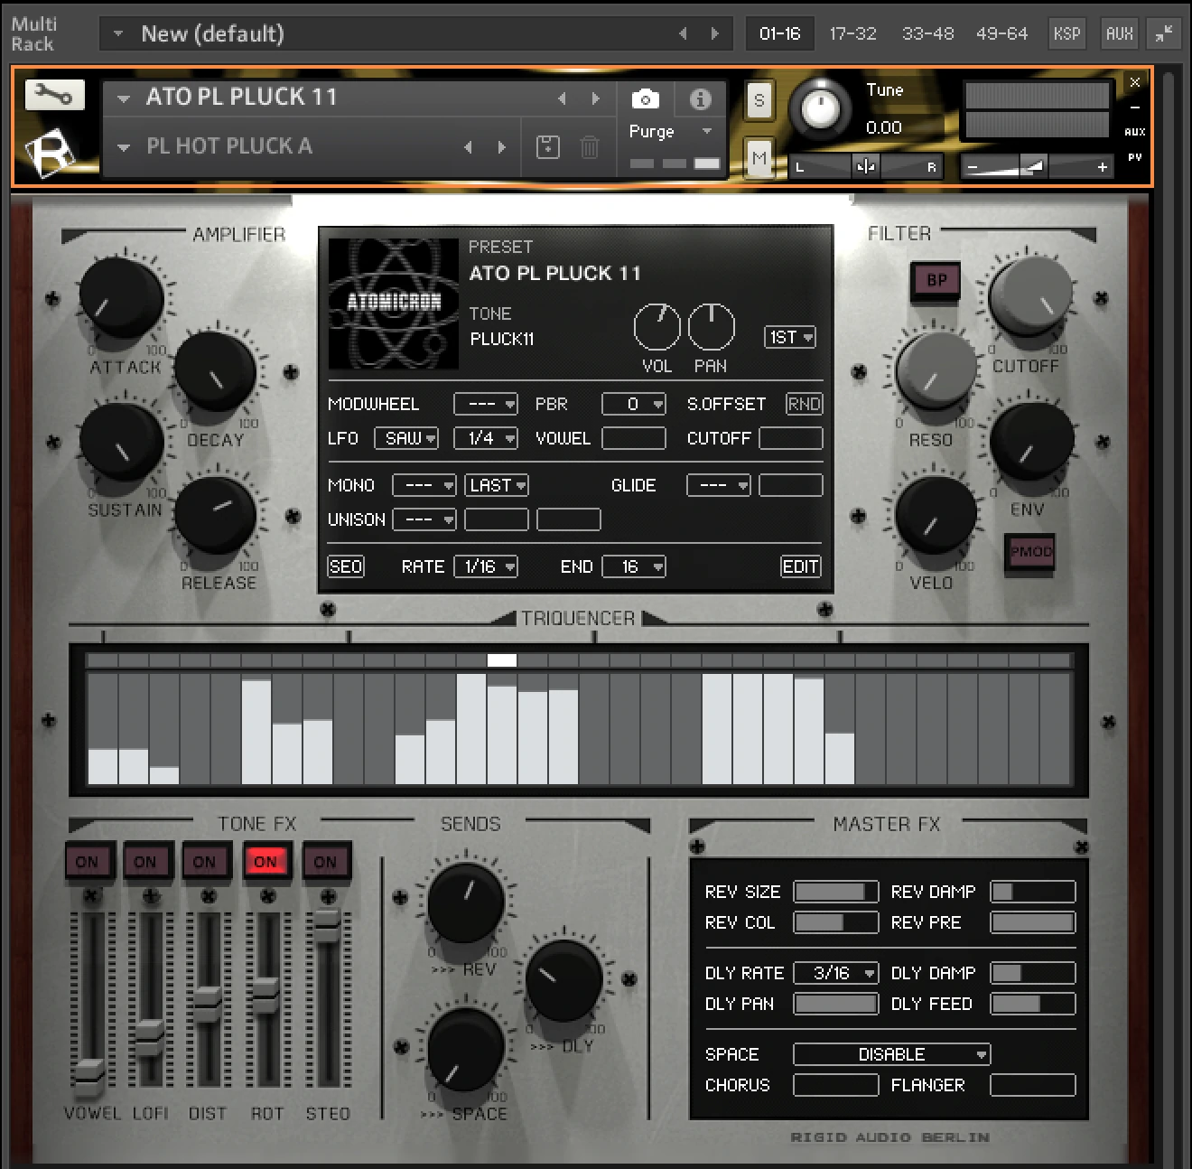Click the Atomicron logo thumbnail
Image resolution: width=1192 pixels, height=1169 pixels.
[394, 303]
